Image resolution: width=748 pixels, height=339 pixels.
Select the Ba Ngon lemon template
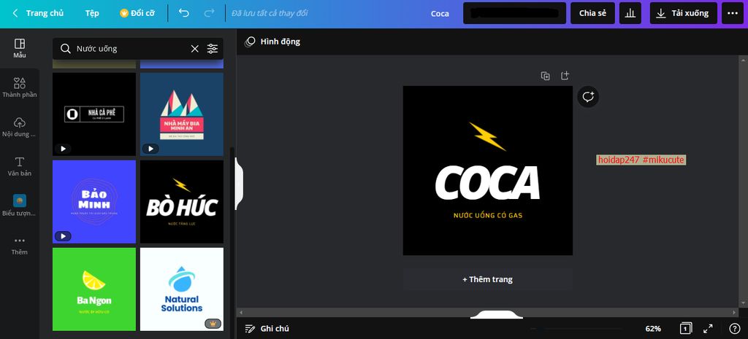(94, 289)
